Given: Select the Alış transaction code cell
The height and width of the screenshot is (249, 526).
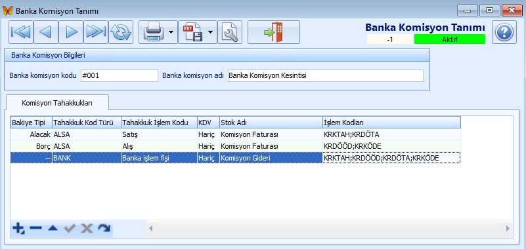Looking at the screenshot, I should pyautogui.click(x=160, y=146).
